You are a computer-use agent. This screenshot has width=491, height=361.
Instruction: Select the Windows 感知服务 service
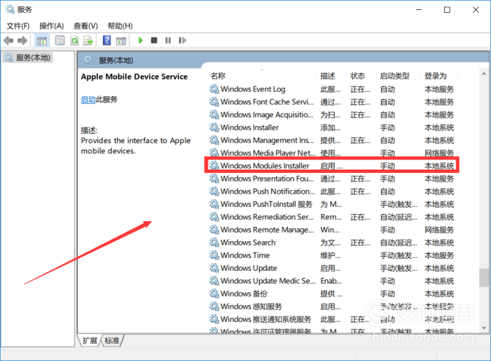point(332,306)
